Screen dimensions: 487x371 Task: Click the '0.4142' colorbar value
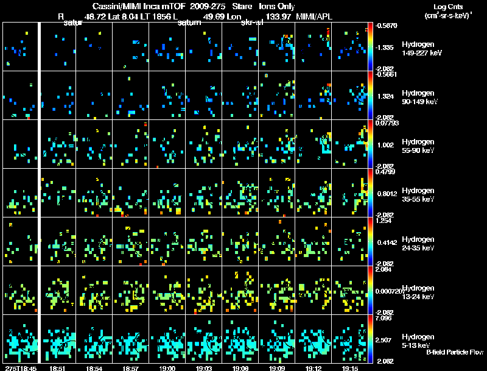point(387,242)
